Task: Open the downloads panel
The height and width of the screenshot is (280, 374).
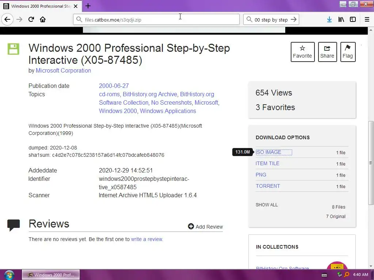Action: 329,20
